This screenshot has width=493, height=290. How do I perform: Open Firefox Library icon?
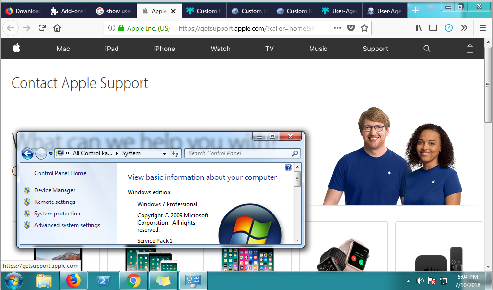click(418, 28)
